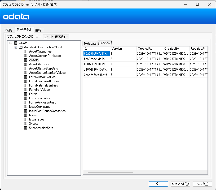
Task: Click the folder icon for AutodeskConstructionCloud
Action: [21, 47]
